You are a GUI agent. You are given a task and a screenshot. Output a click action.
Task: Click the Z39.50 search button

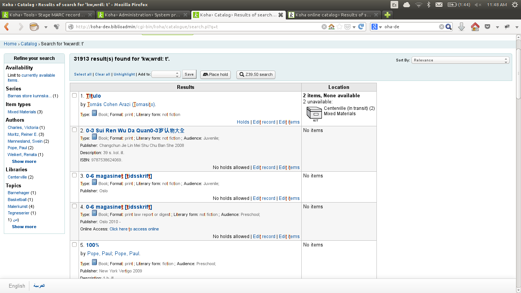tap(256, 74)
